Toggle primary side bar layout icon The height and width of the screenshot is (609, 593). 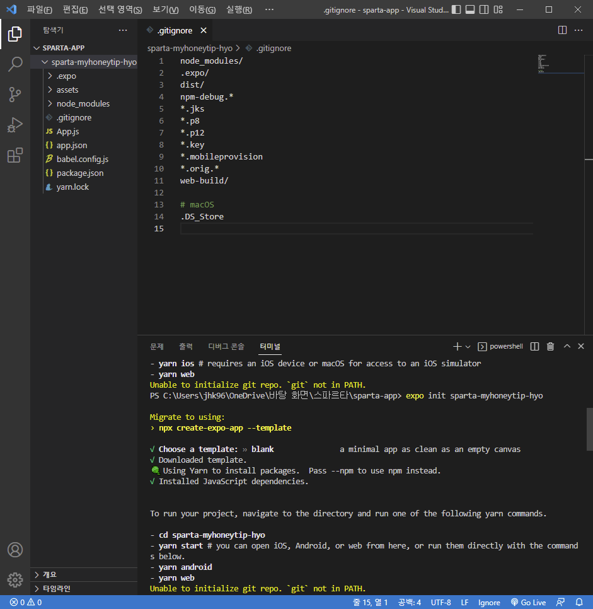(456, 9)
